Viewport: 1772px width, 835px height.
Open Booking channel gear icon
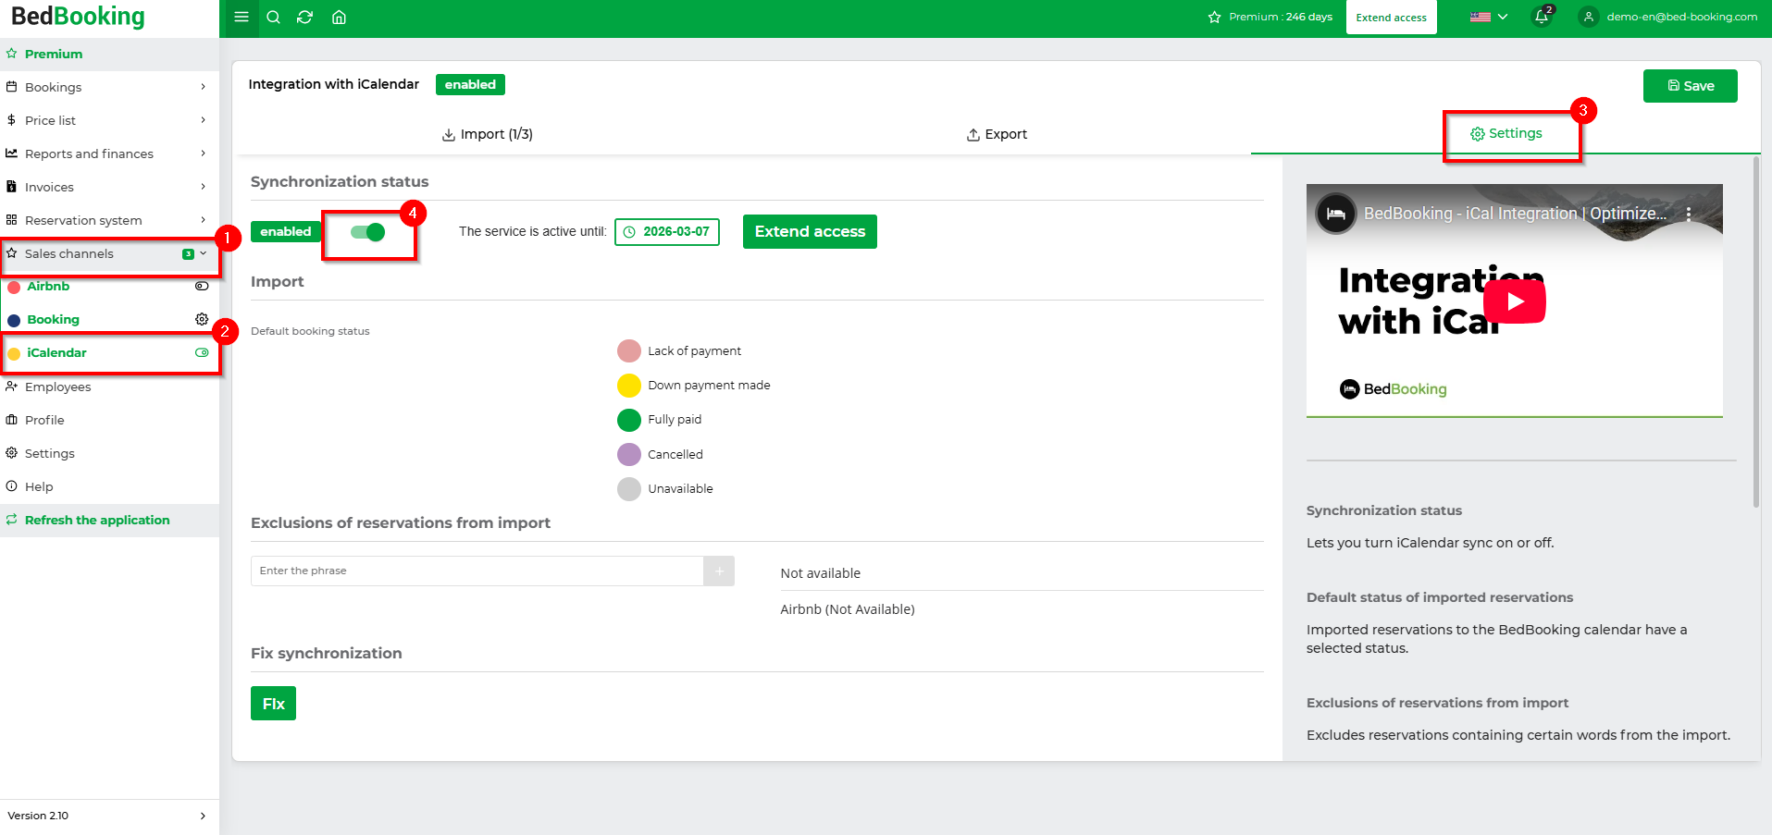click(202, 319)
